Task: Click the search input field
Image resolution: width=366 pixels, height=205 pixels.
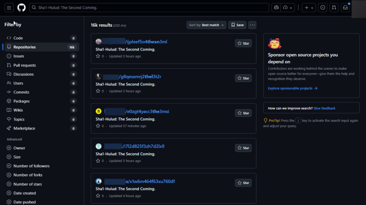Action: pos(150,7)
